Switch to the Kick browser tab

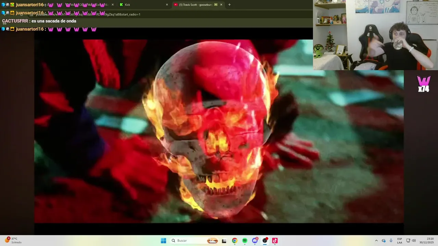click(x=143, y=4)
